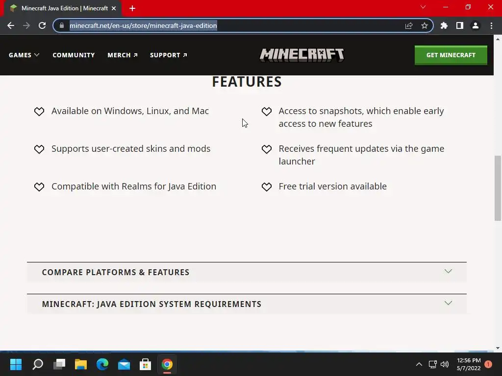Click the Chrome icon on the taskbar
This screenshot has height=376, width=502.
pos(167,364)
